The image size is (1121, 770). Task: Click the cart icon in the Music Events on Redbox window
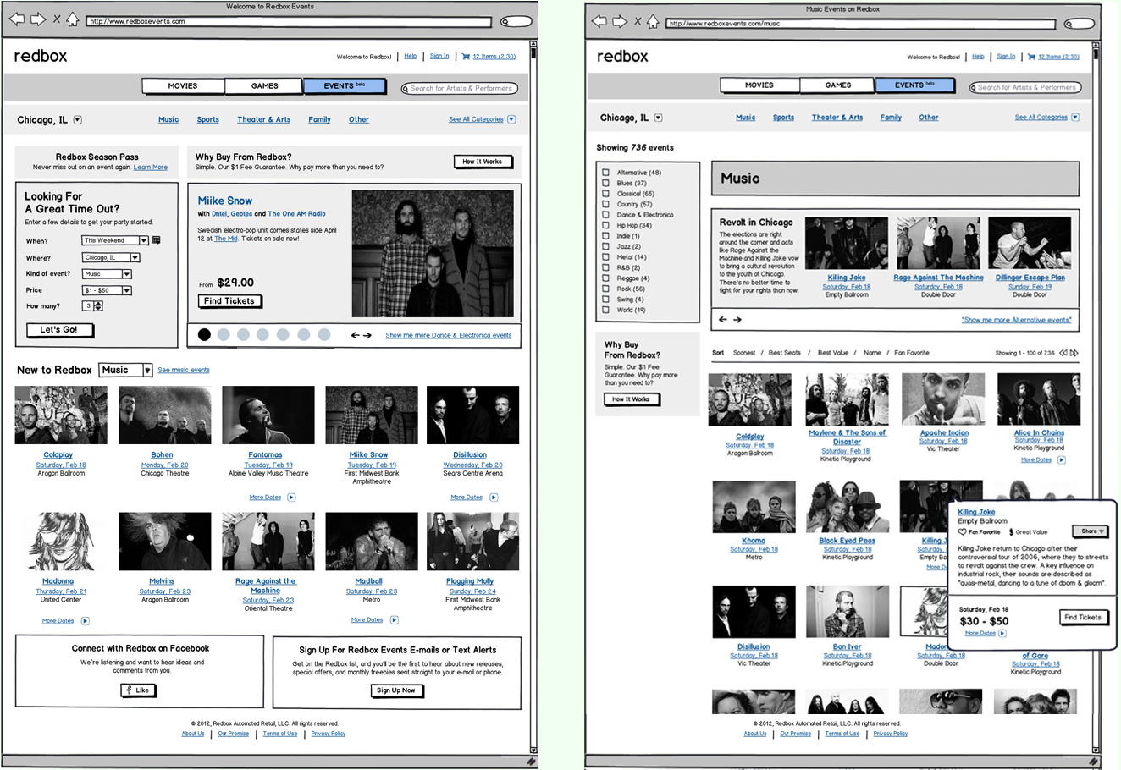[x=1031, y=57]
